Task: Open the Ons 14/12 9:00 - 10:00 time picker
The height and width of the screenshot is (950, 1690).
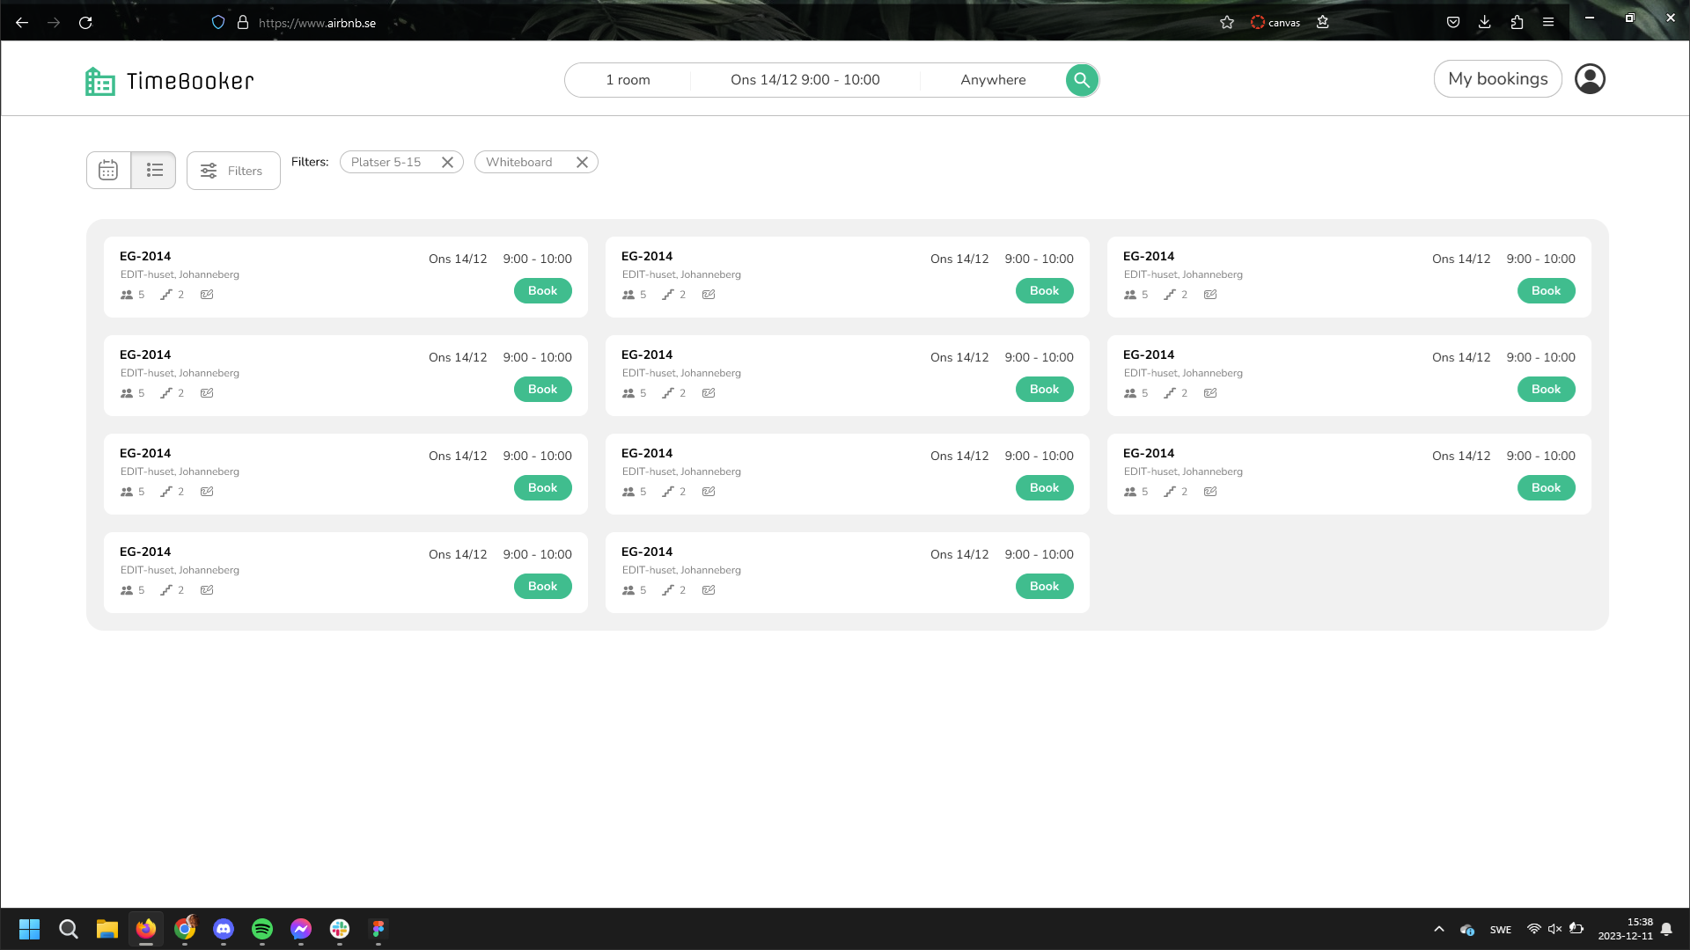Action: point(805,80)
